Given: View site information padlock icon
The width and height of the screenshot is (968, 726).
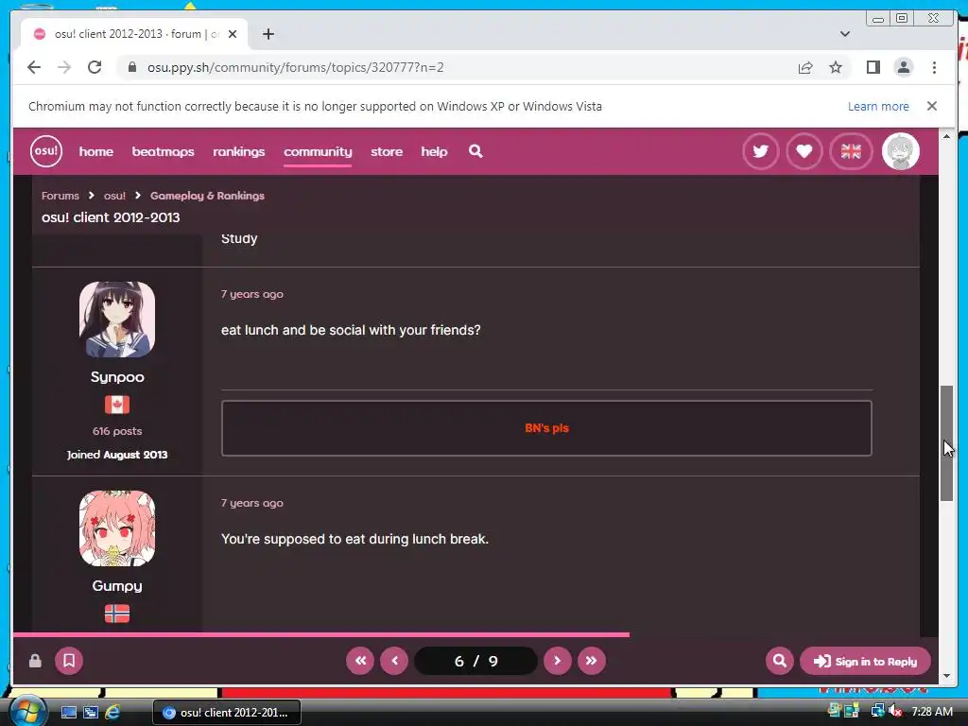Looking at the screenshot, I should pyautogui.click(x=131, y=67).
